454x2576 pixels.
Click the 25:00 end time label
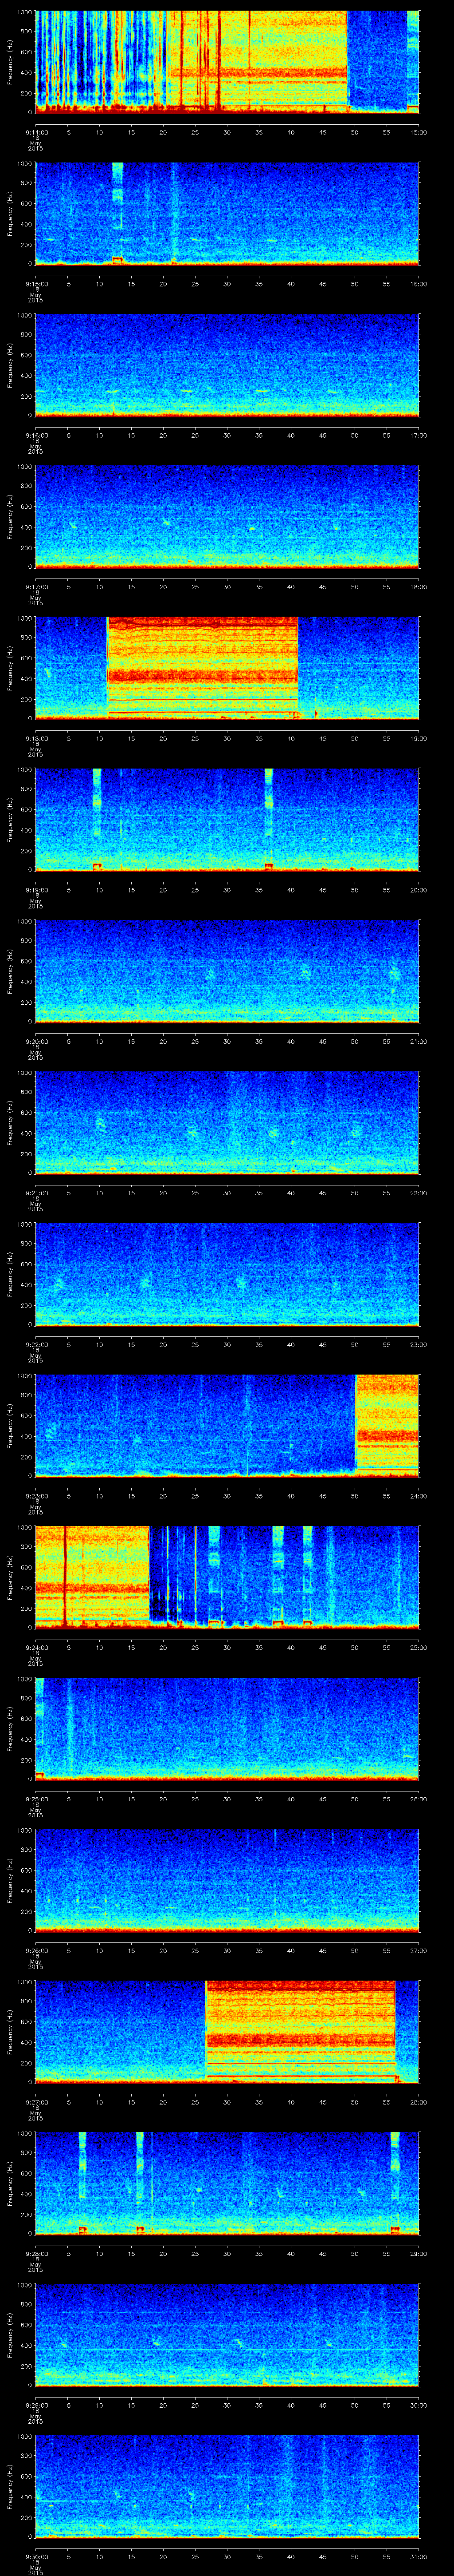pos(419,1647)
